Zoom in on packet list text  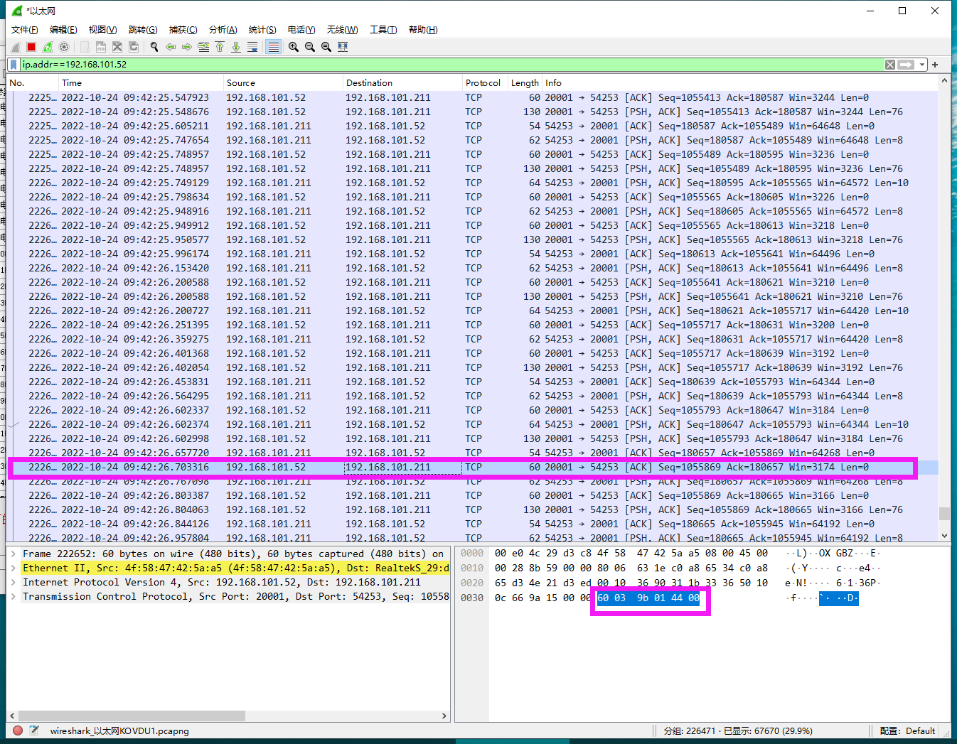click(x=293, y=47)
